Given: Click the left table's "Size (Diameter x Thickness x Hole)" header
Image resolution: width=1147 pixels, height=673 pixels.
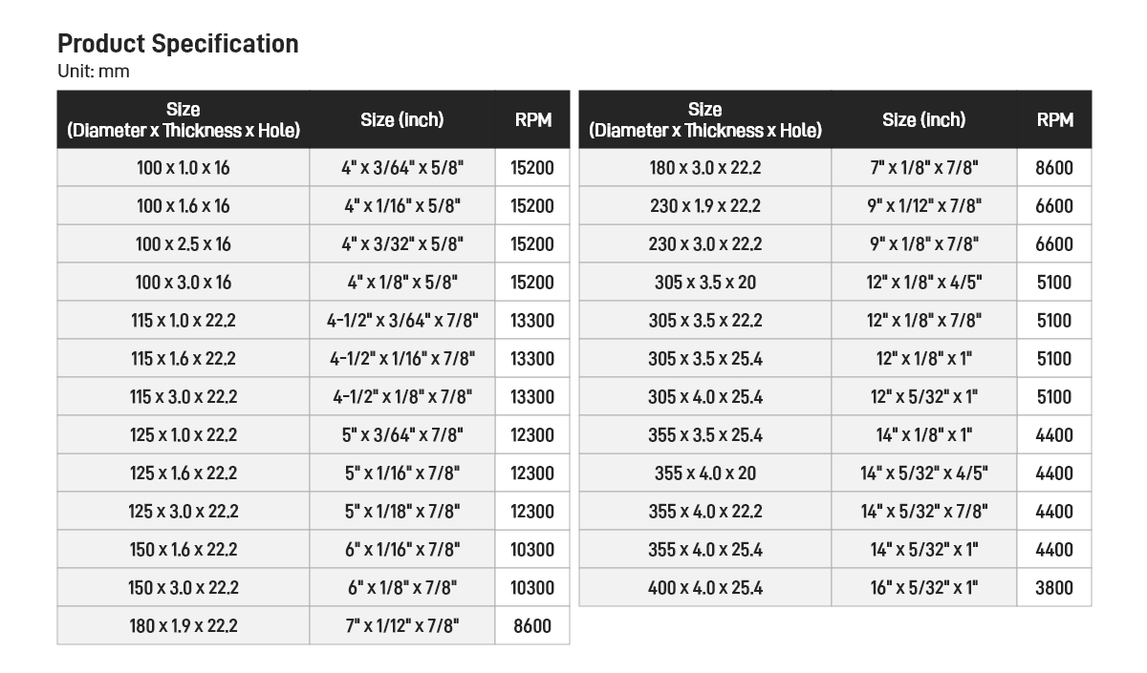Looking at the screenshot, I should 183,119.
